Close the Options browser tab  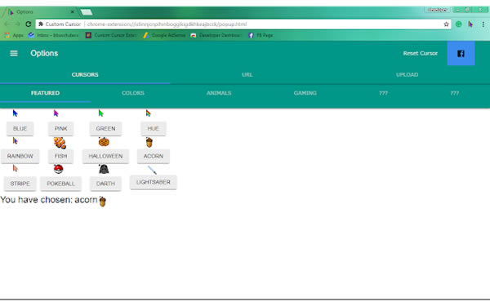(x=72, y=12)
